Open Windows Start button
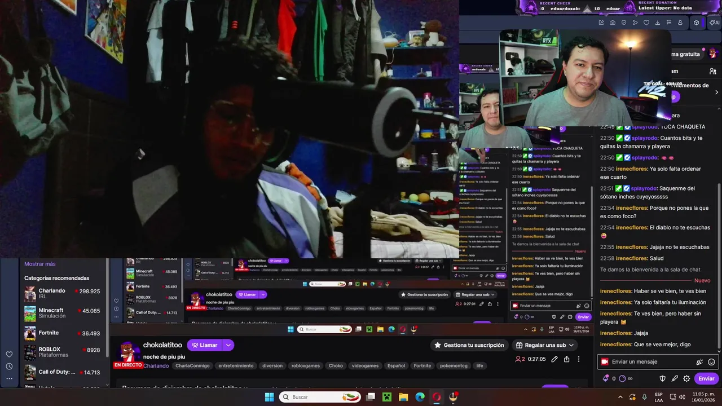The height and width of the screenshot is (406, 722). point(270,397)
